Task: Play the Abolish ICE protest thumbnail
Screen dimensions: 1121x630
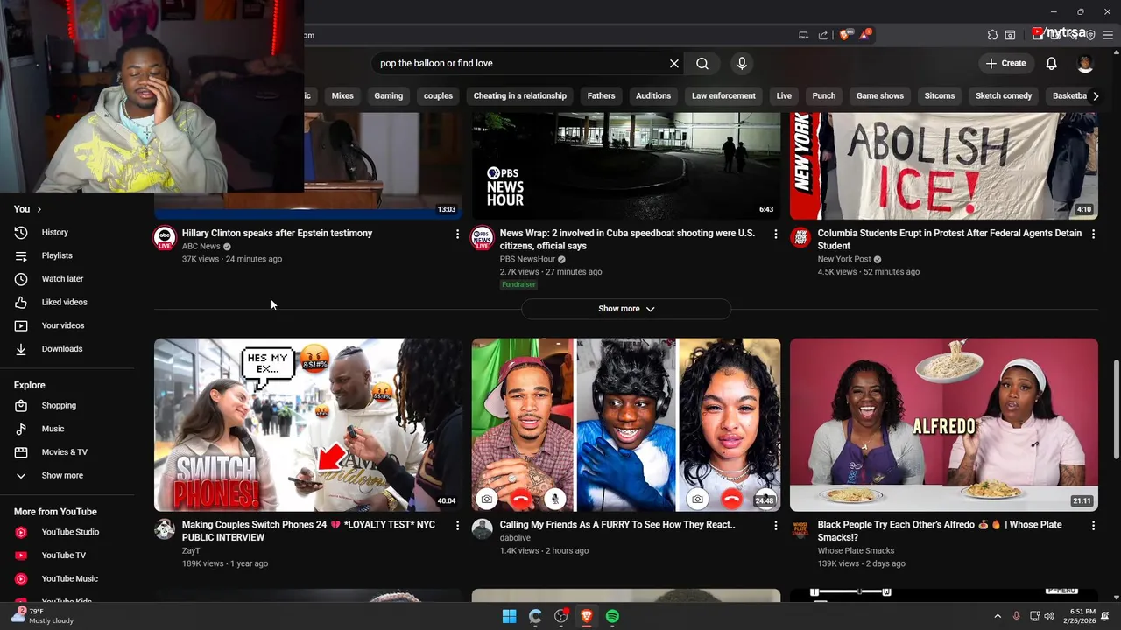Action: tap(943, 165)
